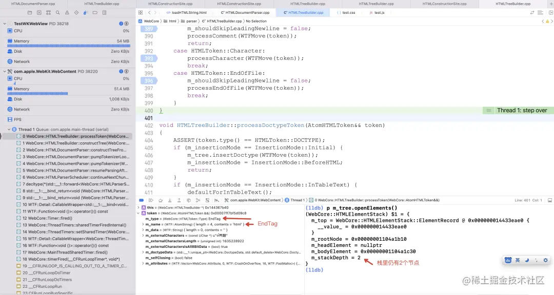Go forward in editor history

pyautogui.click(x=155, y=12)
